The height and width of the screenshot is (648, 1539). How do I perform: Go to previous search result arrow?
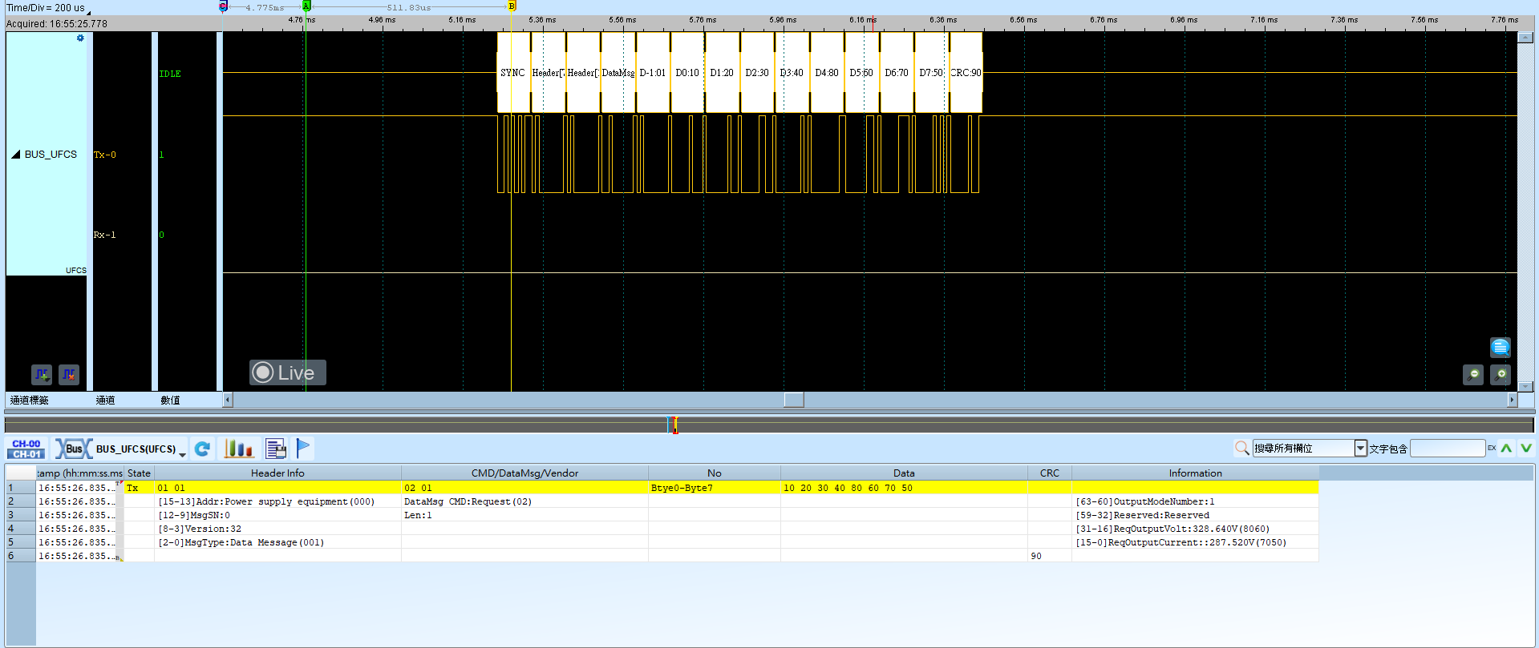coord(1506,448)
